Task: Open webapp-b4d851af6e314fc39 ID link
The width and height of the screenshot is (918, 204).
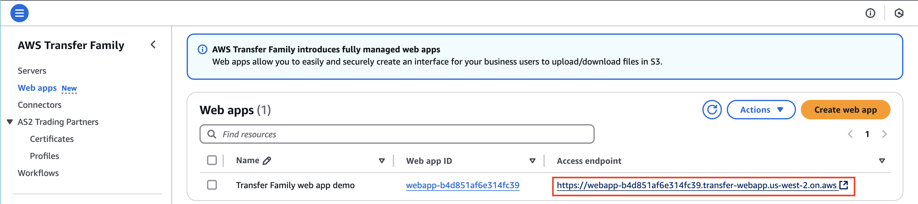Action: (x=463, y=185)
